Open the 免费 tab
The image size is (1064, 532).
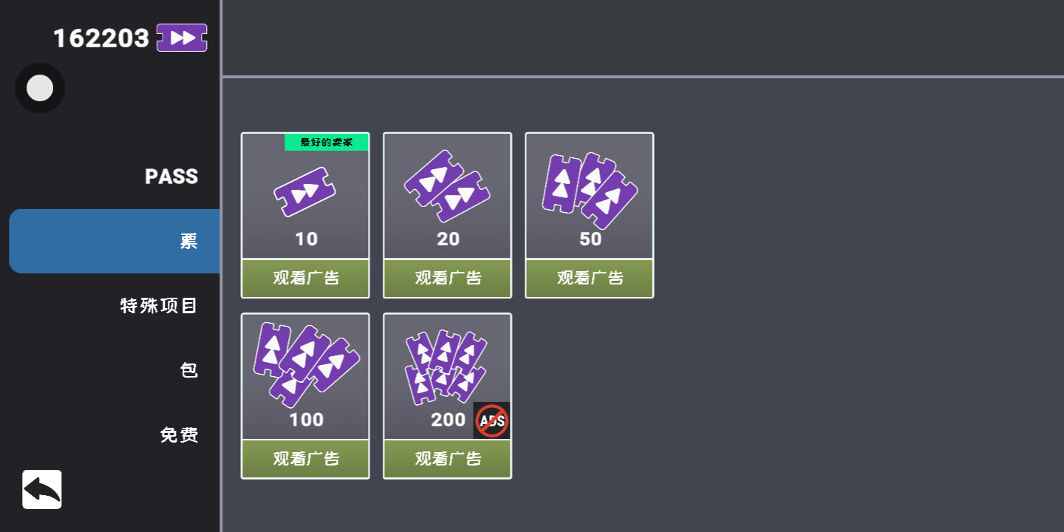pos(179,434)
